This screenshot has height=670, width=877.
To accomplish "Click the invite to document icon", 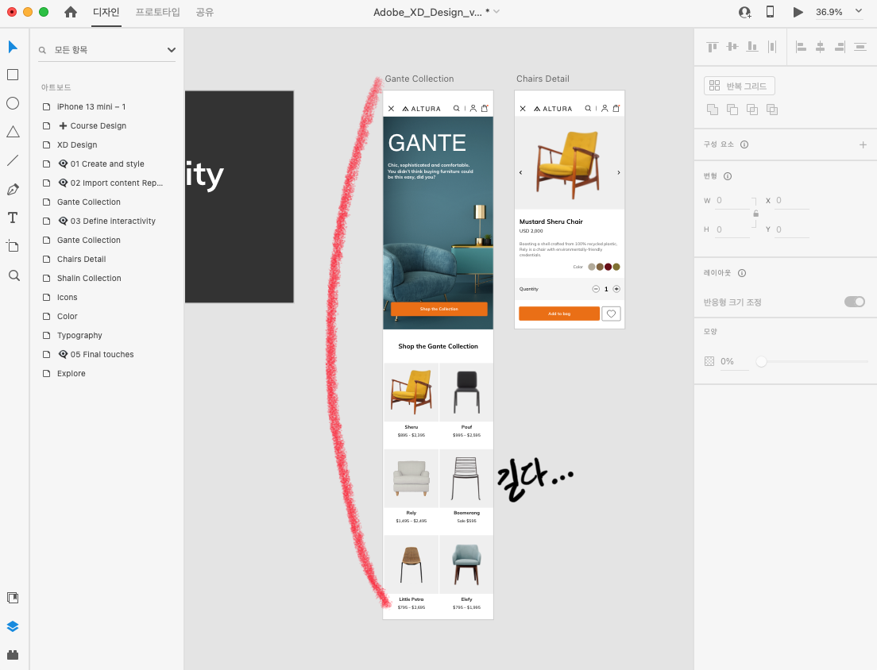I will (744, 12).
